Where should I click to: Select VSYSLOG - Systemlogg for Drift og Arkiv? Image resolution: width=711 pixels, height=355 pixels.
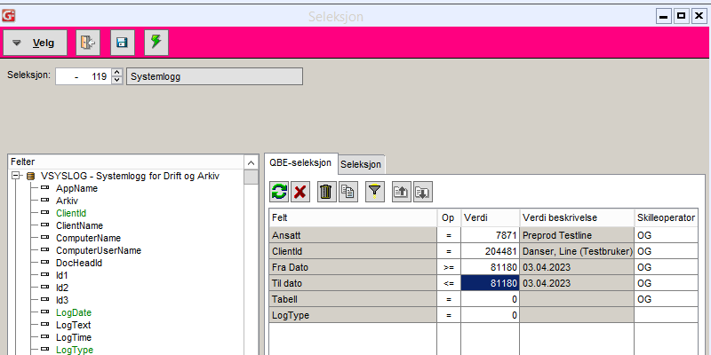pyautogui.click(x=130, y=176)
